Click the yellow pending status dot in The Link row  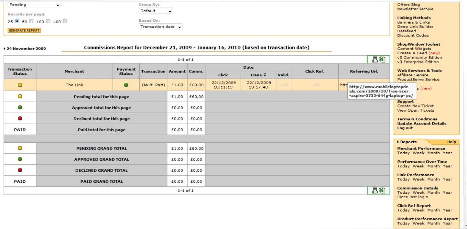[x=20, y=85]
